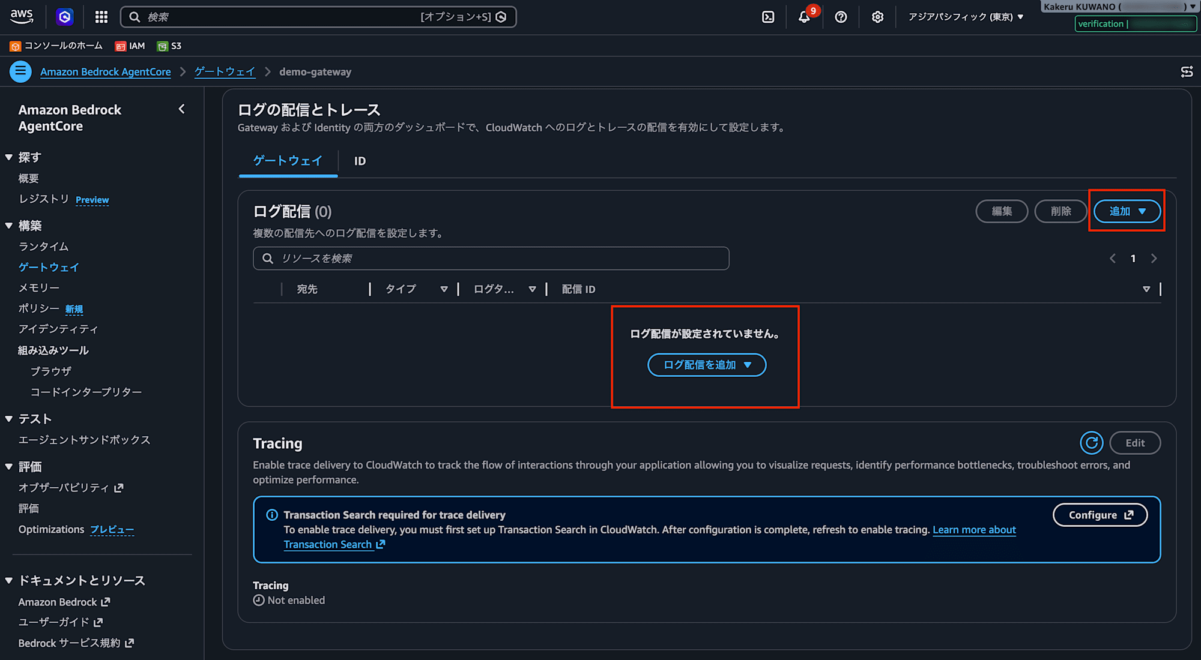This screenshot has width=1201, height=660.
Task: Open the page preferences icon at top right
Action: (x=1187, y=72)
